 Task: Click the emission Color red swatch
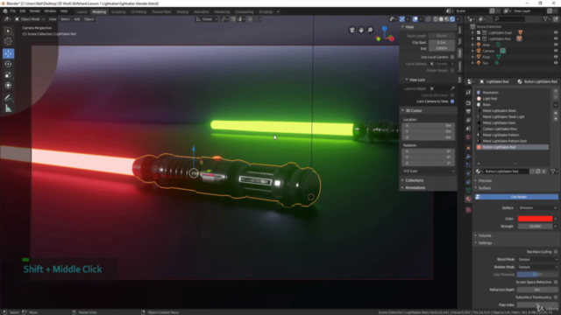pos(536,219)
